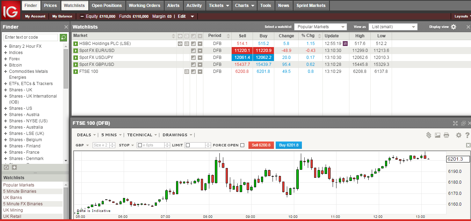471x221 pixels.
Task: Click the 15 minute delay badge on HSBC
Action: (345, 44)
